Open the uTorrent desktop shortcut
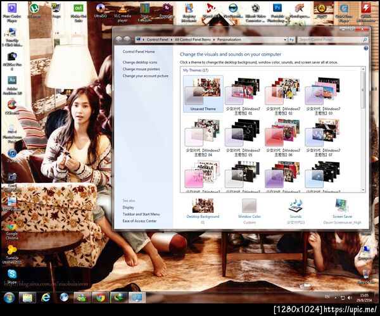The width and height of the screenshot is (380, 316). (x=34, y=11)
